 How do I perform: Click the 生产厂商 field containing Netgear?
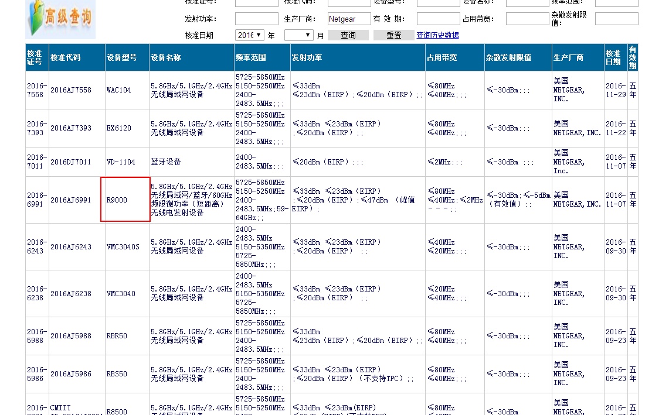click(349, 19)
